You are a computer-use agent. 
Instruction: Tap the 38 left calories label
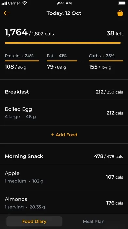point(115,33)
